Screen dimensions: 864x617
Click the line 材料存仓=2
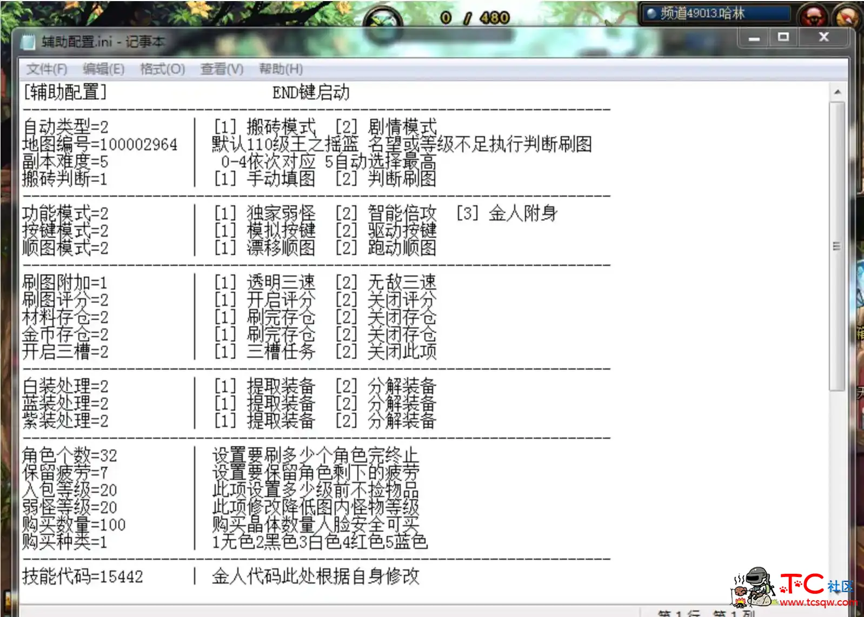click(65, 317)
